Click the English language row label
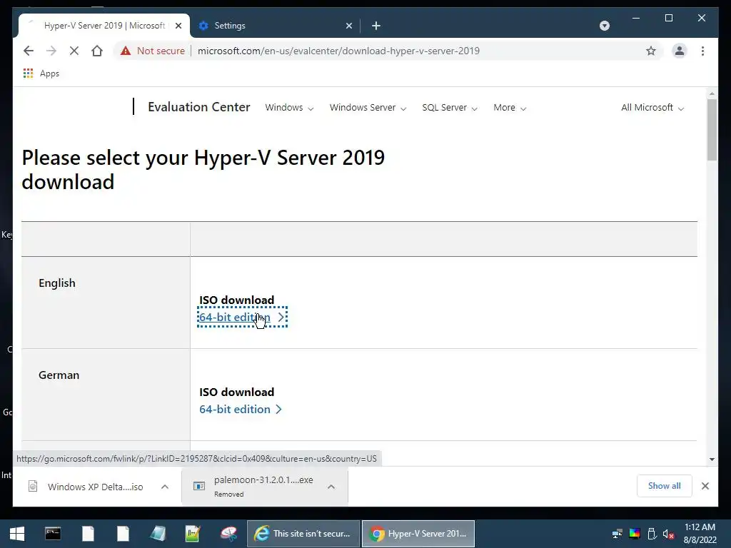731x548 pixels. click(x=57, y=283)
